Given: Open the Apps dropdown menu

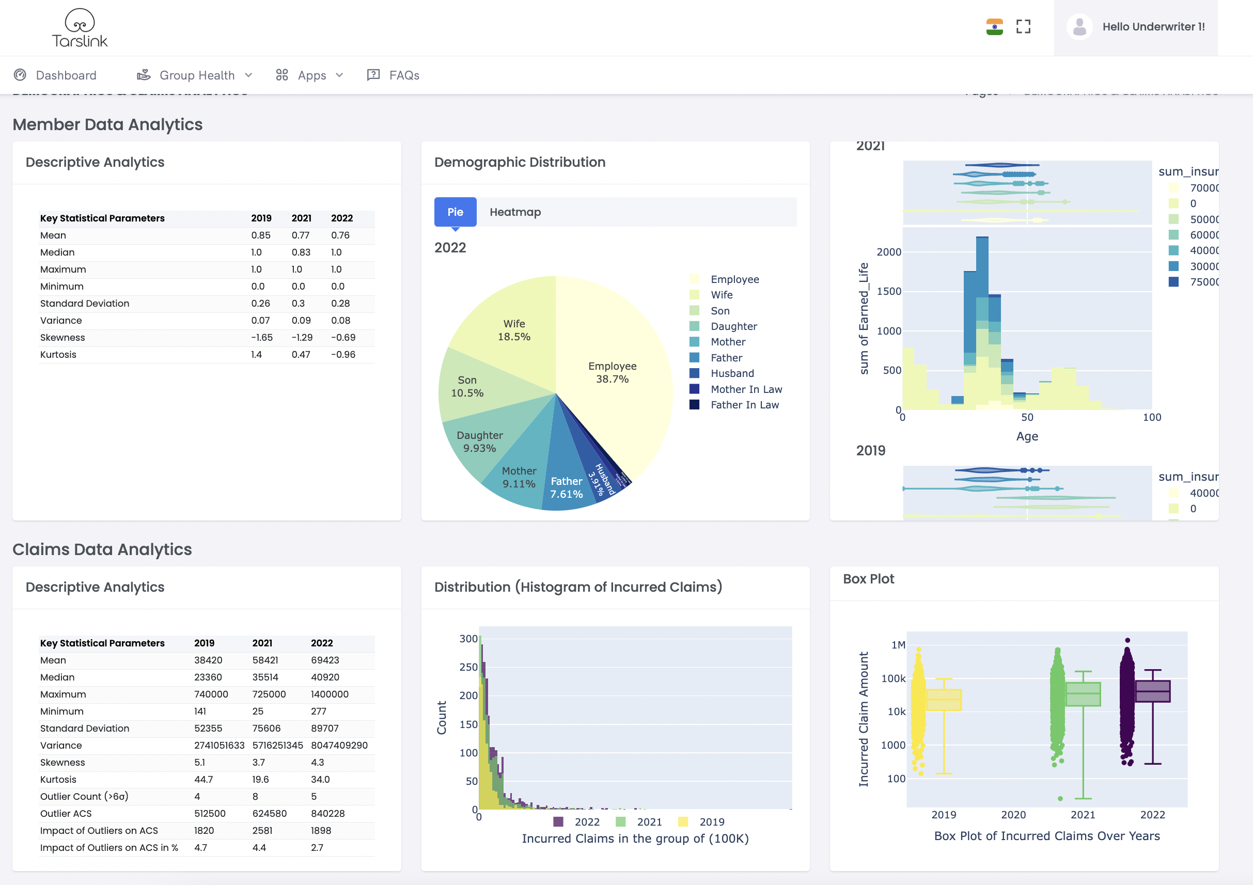Looking at the screenshot, I should 339,75.
